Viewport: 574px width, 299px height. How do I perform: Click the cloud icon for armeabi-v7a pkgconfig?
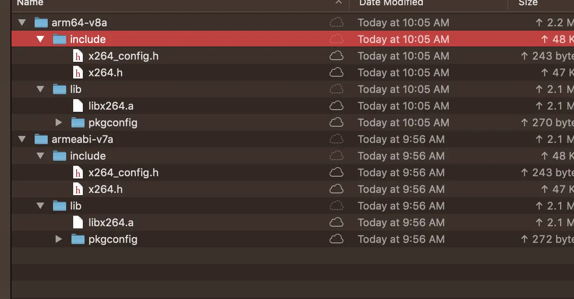tap(336, 239)
